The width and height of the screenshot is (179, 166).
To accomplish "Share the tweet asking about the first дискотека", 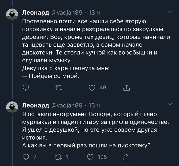I will pos(126,157).
